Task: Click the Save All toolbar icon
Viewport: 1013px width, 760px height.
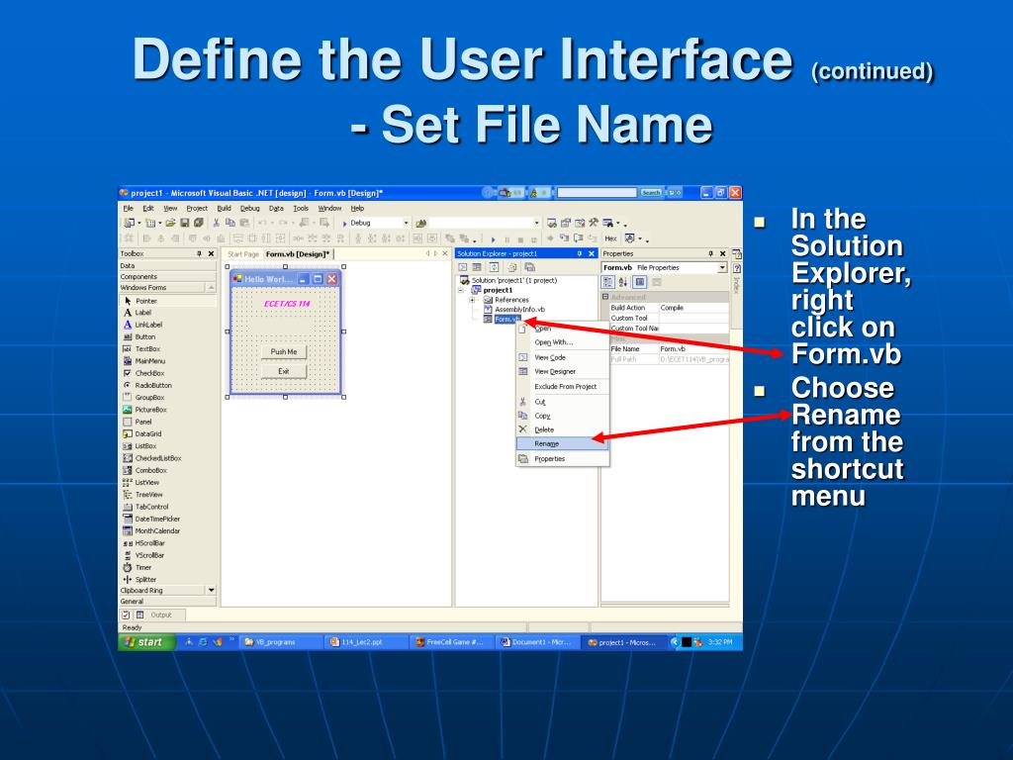Action: pyautogui.click(x=199, y=223)
